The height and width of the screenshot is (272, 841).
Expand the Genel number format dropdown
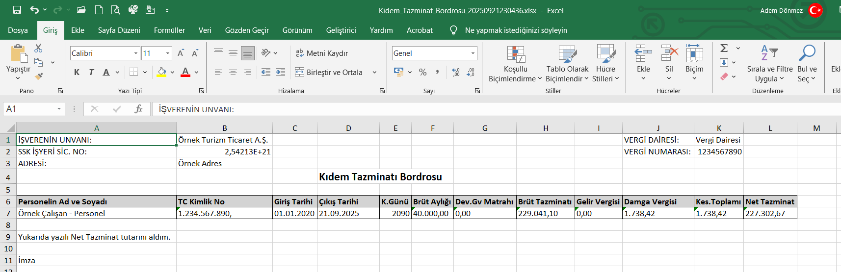pyautogui.click(x=473, y=53)
